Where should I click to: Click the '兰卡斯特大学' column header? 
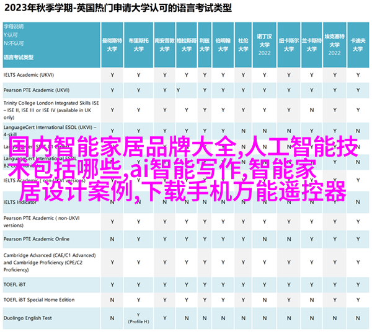click(311, 45)
